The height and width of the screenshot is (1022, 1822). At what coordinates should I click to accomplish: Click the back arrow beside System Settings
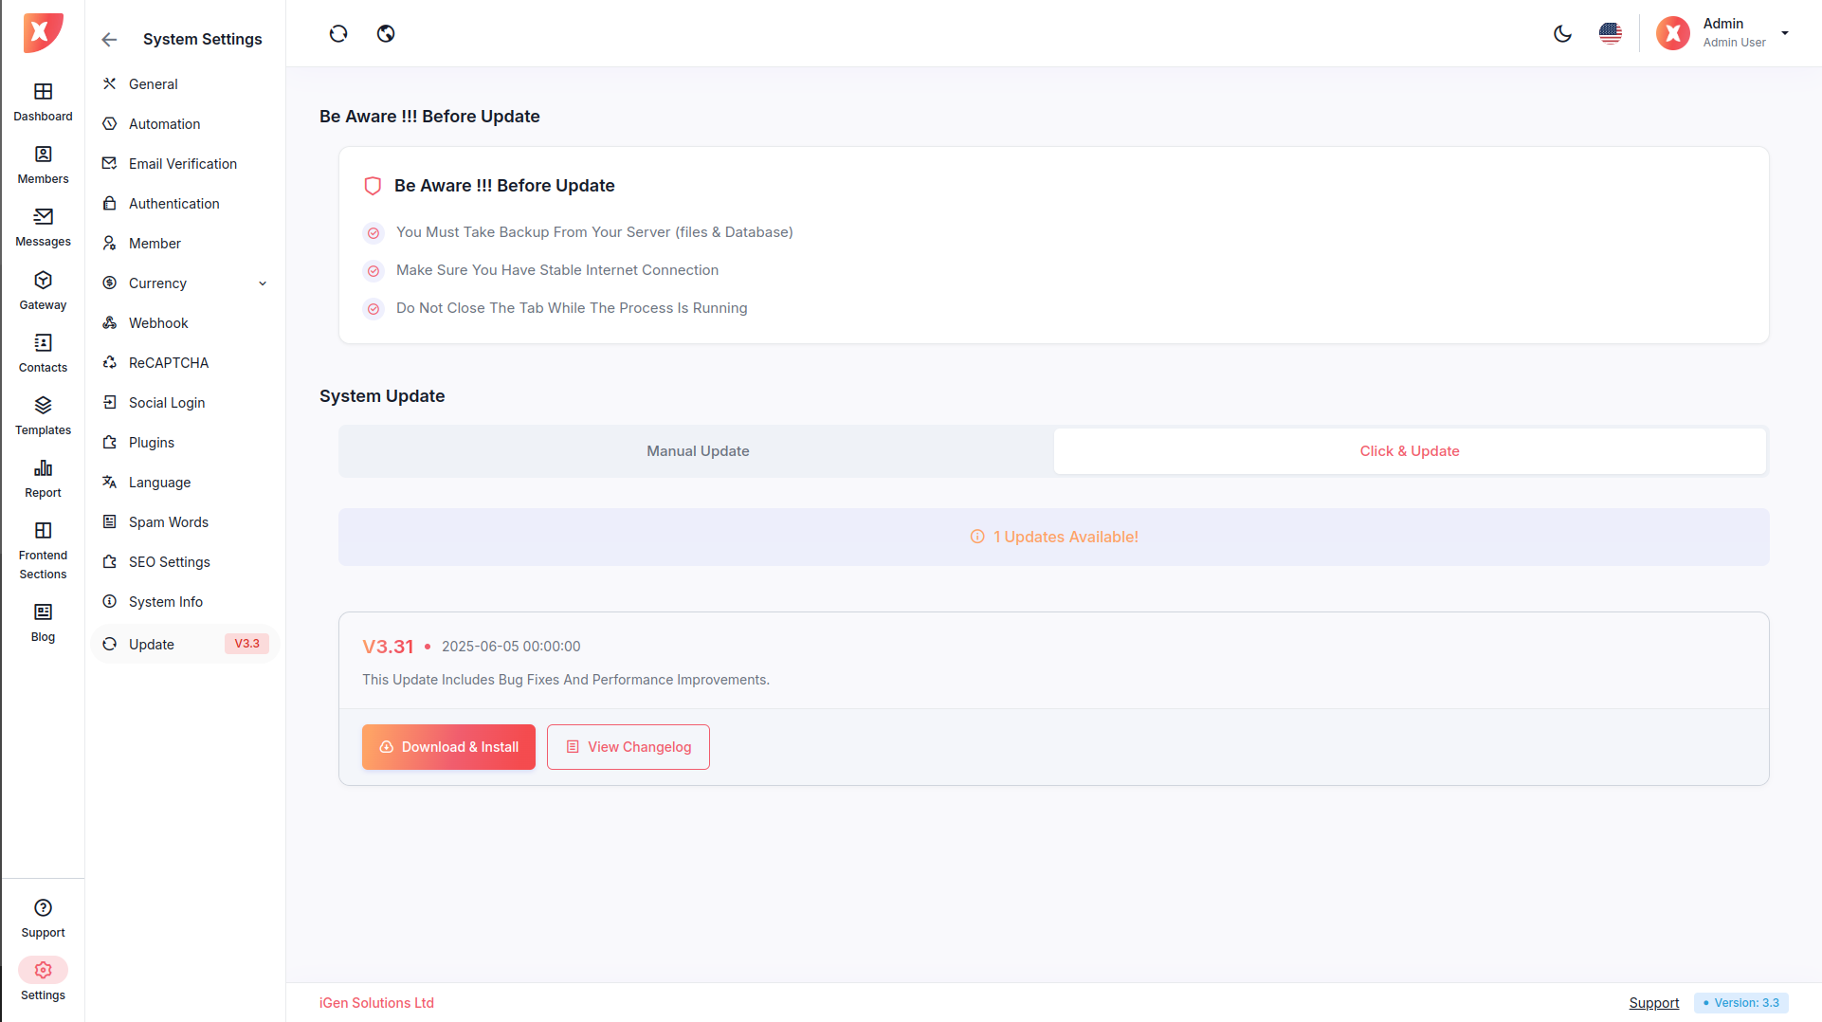pyautogui.click(x=109, y=40)
